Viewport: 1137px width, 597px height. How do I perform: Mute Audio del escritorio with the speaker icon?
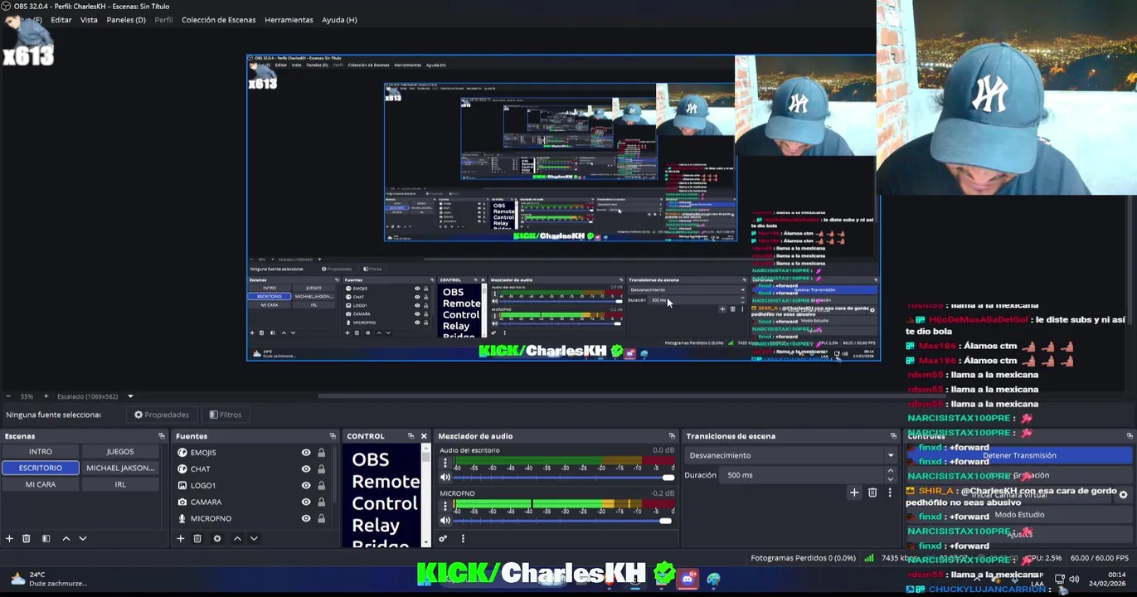tap(445, 478)
